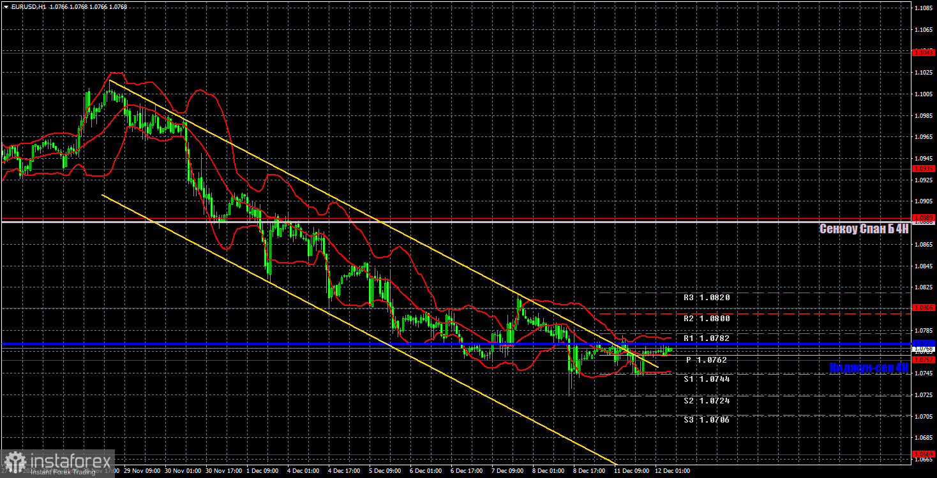Click the 8 Dec 01:00 time label
The height and width of the screenshot is (478, 937).
click(548, 471)
